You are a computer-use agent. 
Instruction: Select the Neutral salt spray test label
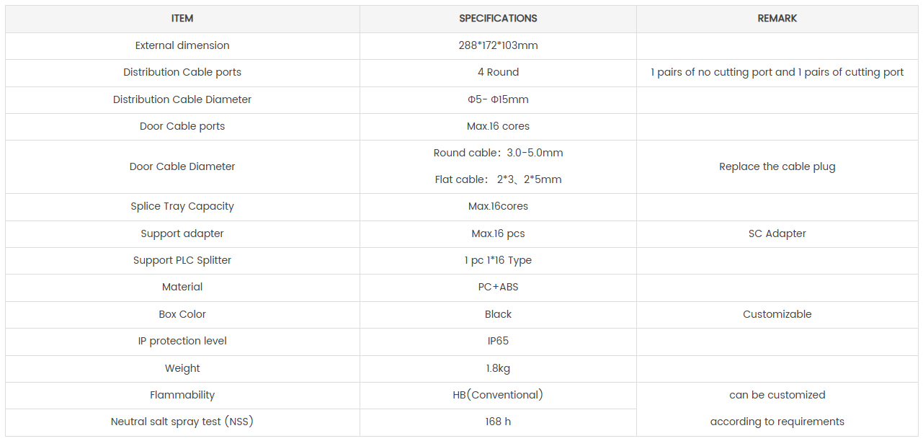click(x=182, y=422)
